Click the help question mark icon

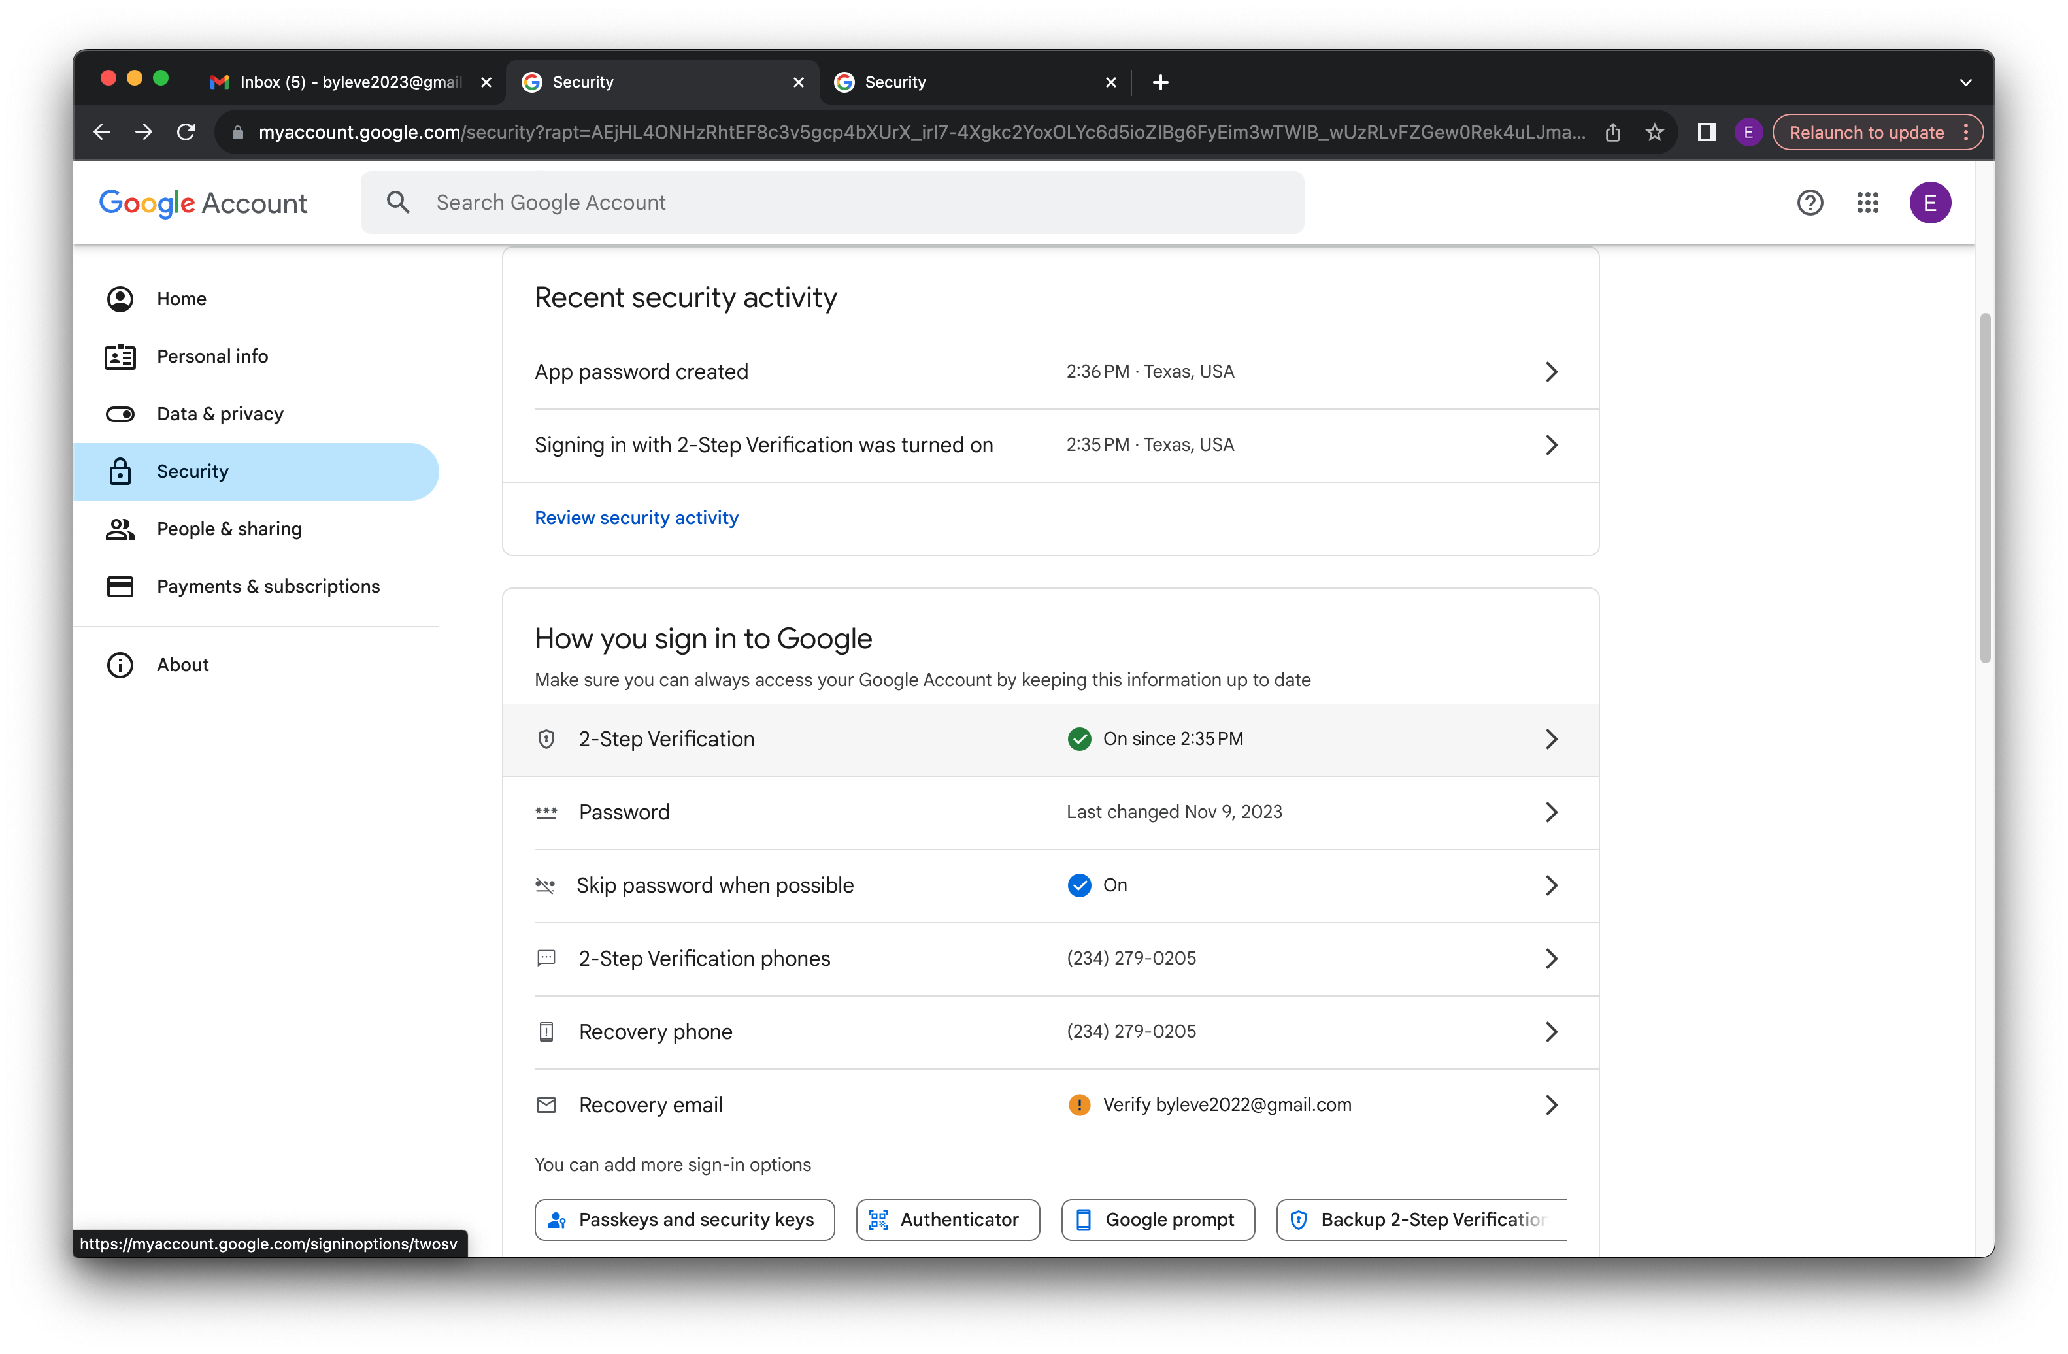click(1810, 203)
